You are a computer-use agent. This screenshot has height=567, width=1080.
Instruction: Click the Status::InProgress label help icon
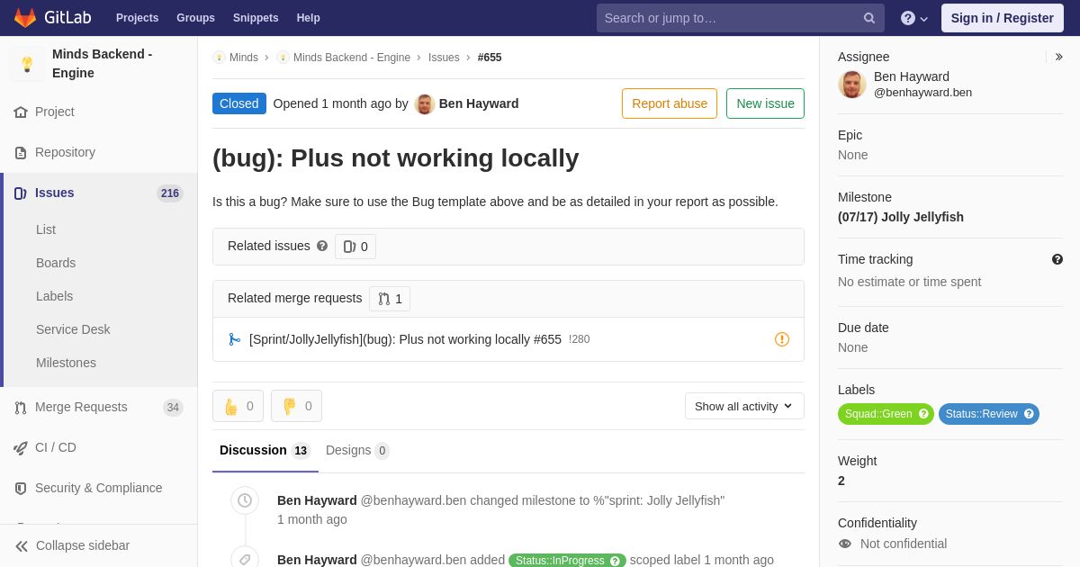click(x=616, y=561)
